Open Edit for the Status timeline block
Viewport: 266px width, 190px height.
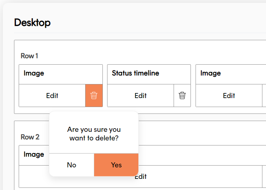[x=141, y=96]
